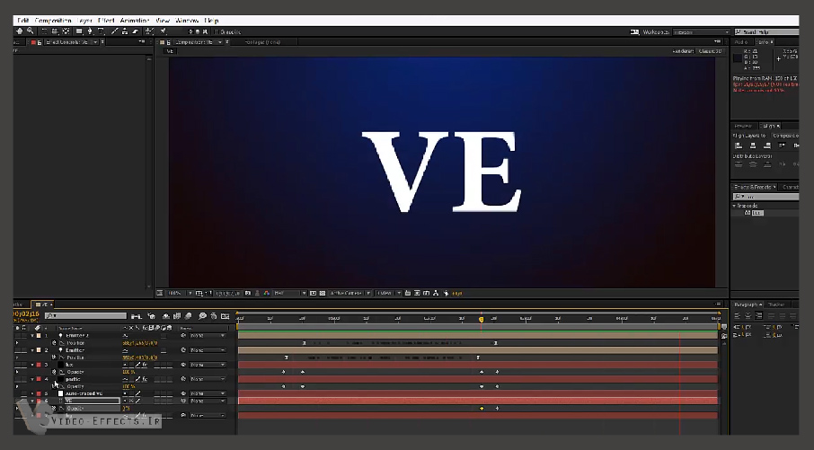The width and height of the screenshot is (814, 450).
Task: Select the Type text tool
Action: point(101,31)
